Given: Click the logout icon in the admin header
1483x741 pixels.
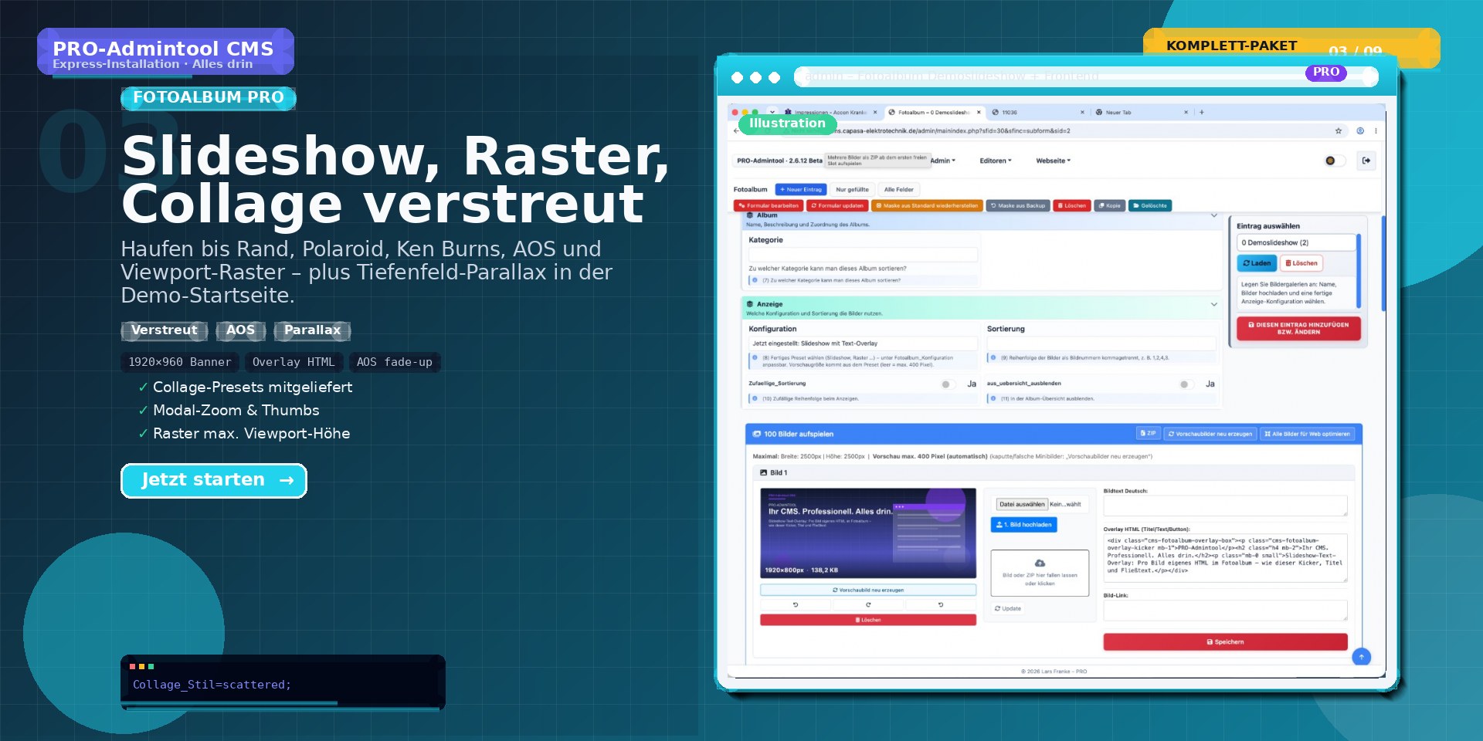Looking at the screenshot, I should (x=1366, y=161).
